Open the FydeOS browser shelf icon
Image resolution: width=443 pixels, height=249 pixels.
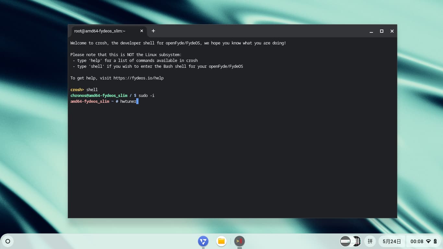[203, 241]
